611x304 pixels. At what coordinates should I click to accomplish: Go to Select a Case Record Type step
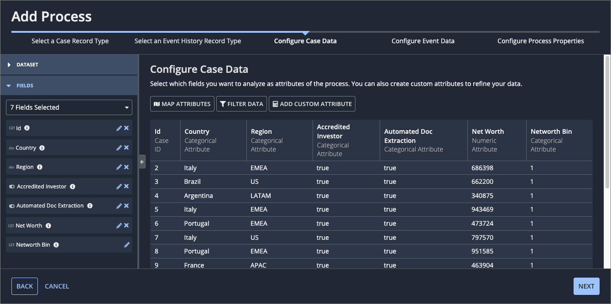coord(70,41)
